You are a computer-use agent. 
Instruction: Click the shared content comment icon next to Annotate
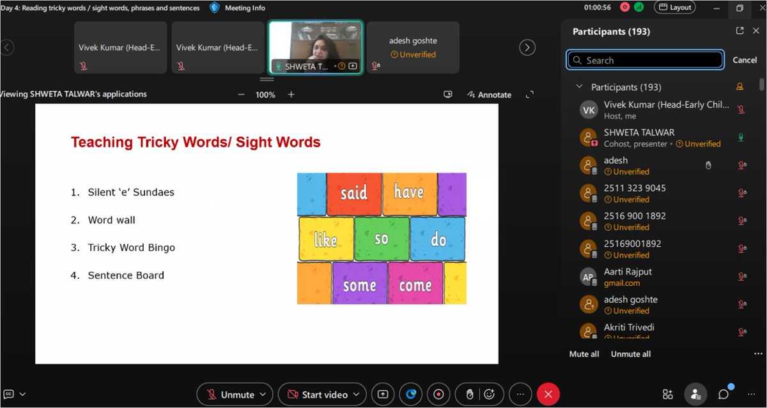[448, 95]
